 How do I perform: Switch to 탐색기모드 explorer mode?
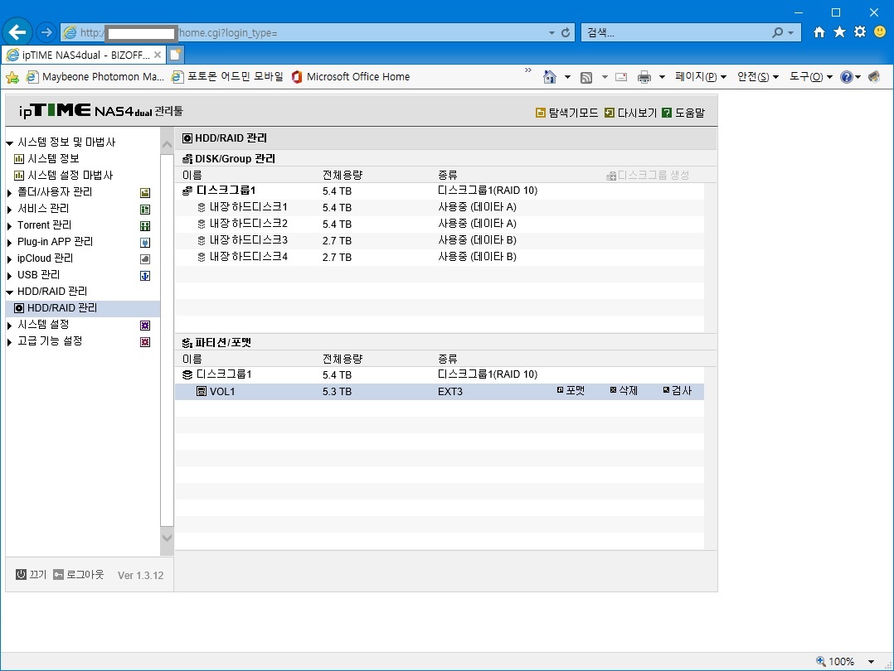541,113
